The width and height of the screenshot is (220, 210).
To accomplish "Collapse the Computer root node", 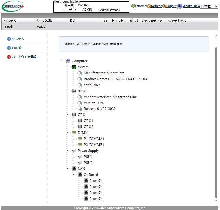I will tap(62, 61).
